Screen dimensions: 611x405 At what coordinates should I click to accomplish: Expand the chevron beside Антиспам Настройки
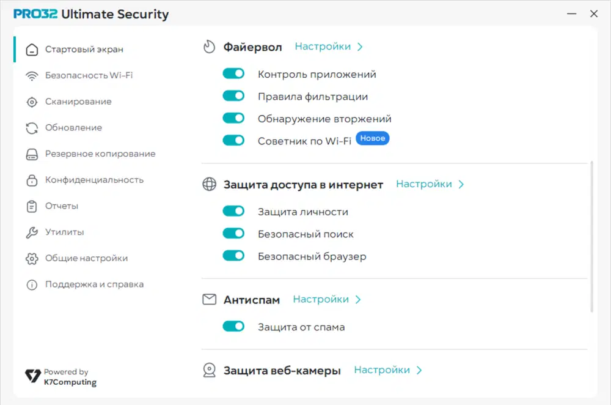click(359, 300)
